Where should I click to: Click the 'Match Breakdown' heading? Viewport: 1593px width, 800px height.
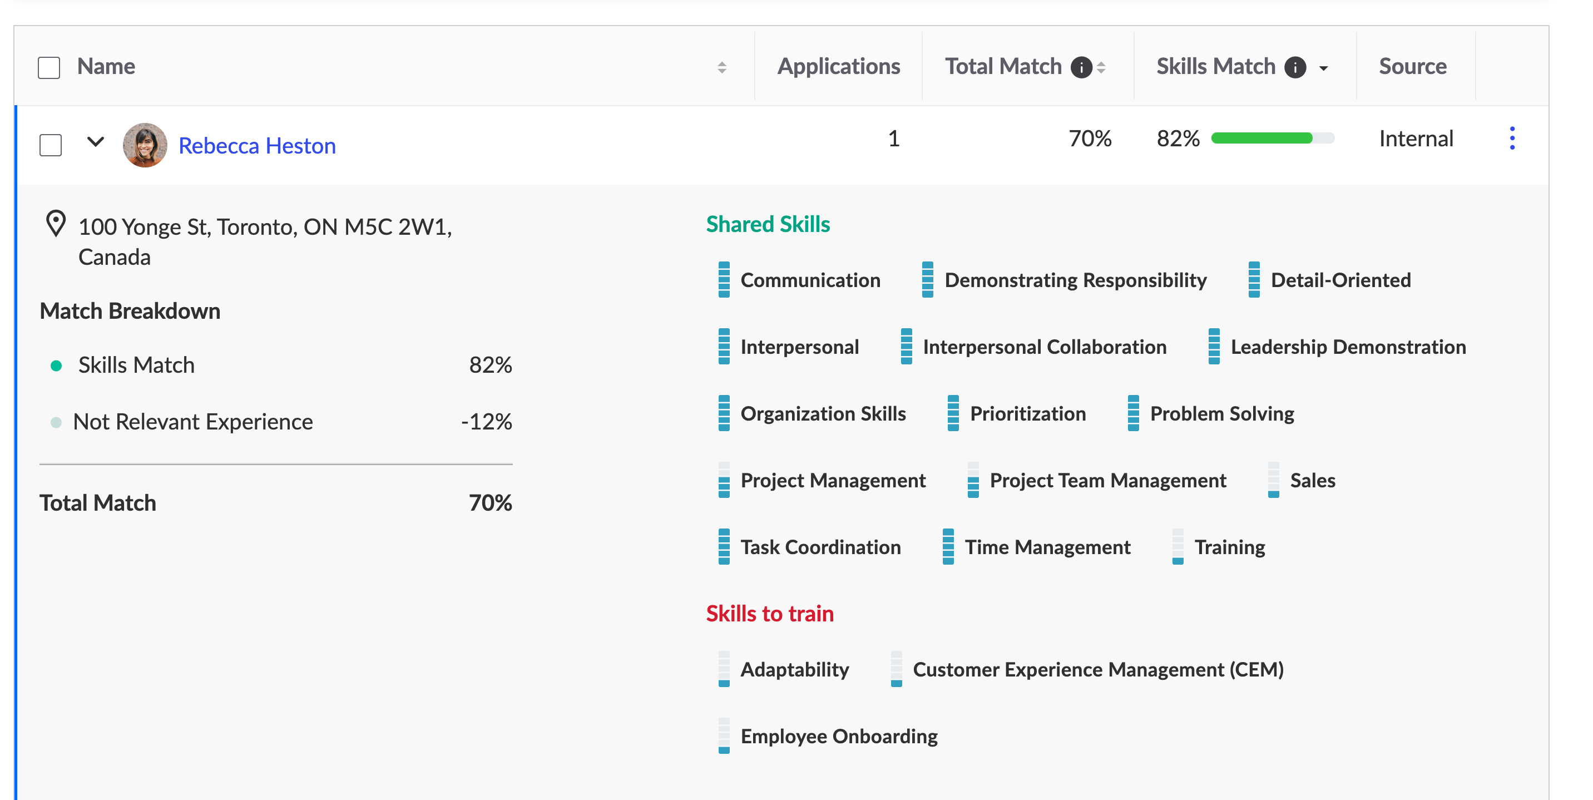(130, 311)
